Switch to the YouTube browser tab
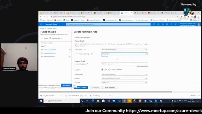Image resolution: width=202 pixels, height=114 pixels. [x=153, y=13]
